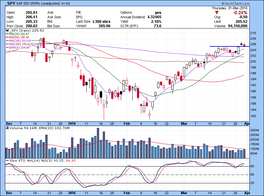The image size is (264, 196).
Task: Click "Feb" on the price panel date axis
Action: (x=127, y=124)
